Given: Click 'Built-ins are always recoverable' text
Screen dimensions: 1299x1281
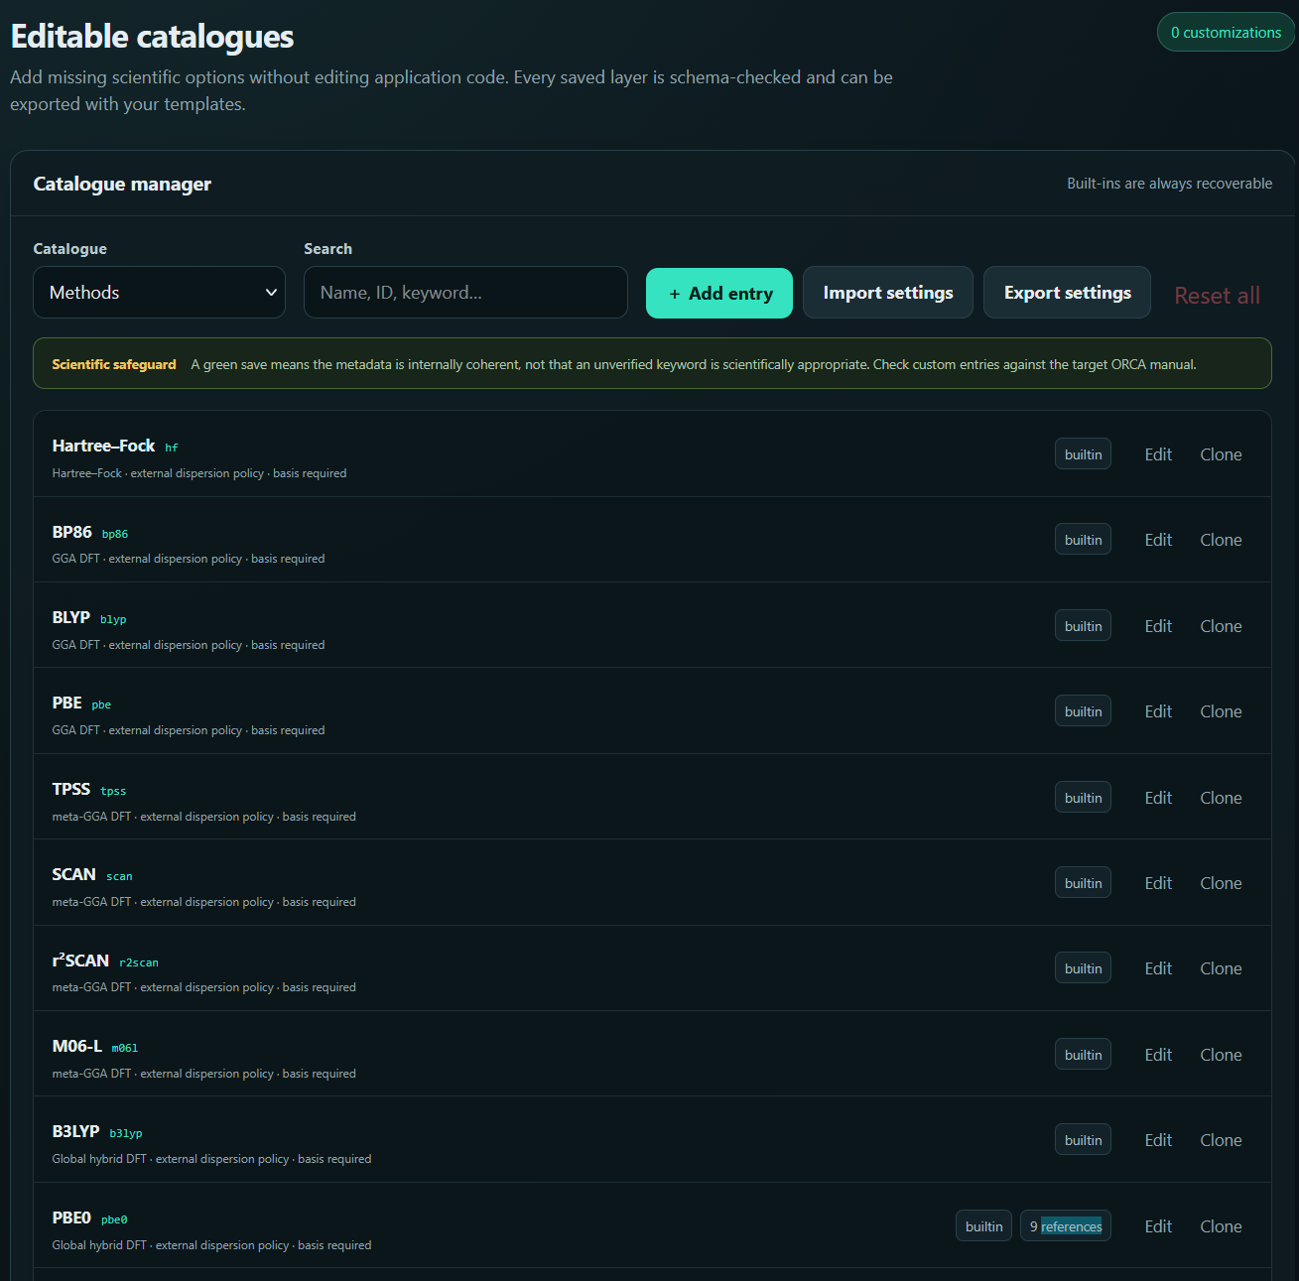Looking at the screenshot, I should (x=1169, y=184).
